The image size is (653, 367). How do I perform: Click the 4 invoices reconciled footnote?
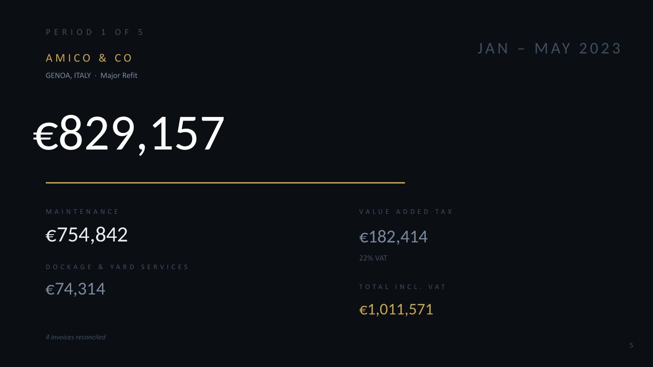pyautogui.click(x=76, y=337)
